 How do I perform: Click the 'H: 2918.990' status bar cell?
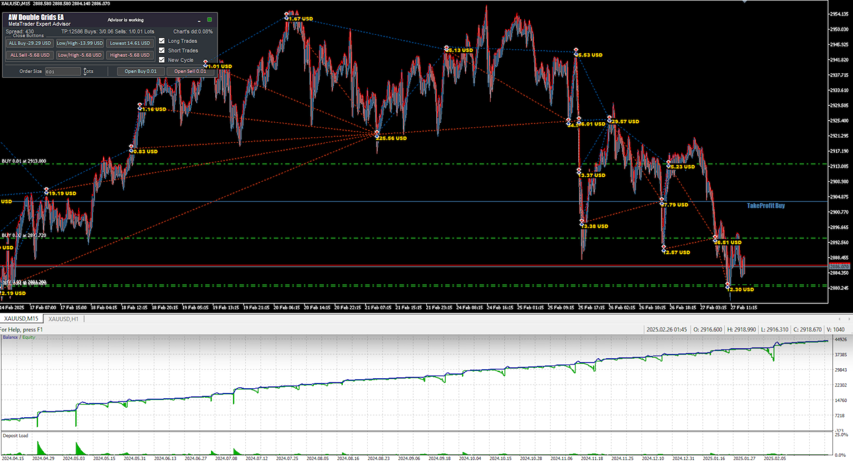pos(741,329)
